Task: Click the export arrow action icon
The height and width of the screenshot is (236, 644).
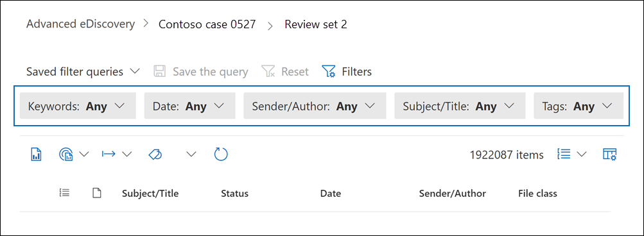Action: tap(109, 155)
